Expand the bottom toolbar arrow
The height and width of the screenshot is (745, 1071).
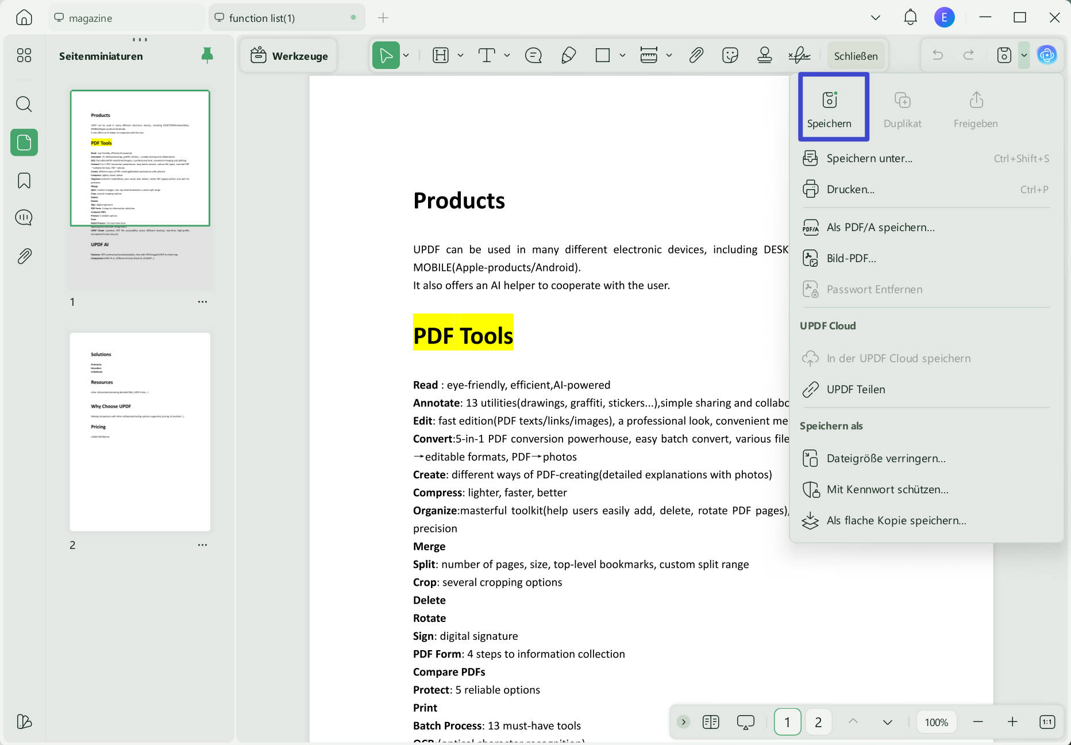pyautogui.click(x=683, y=722)
